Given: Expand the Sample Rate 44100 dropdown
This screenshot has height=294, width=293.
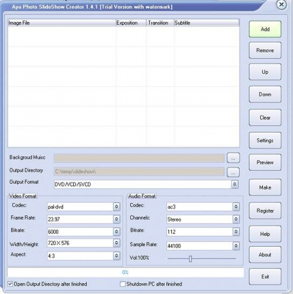Looking at the screenshot, I should coord(236,246).
